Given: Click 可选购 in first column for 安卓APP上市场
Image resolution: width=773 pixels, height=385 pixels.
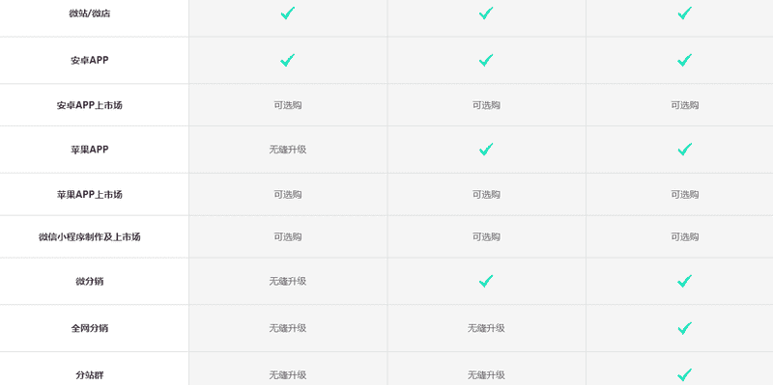Looking at the screenshot, I should tap(288, 105).
